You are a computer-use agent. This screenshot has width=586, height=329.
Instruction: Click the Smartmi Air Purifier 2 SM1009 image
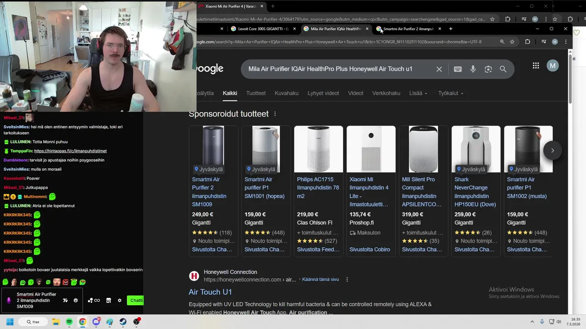pos(213,149)
